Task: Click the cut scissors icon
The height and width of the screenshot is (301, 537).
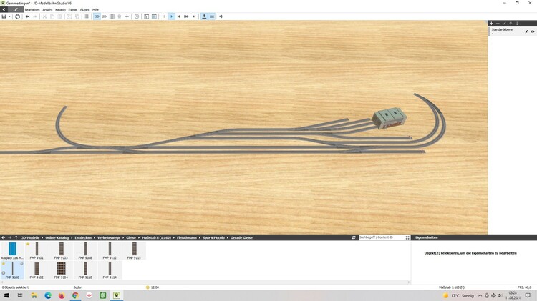Action: 44,16
